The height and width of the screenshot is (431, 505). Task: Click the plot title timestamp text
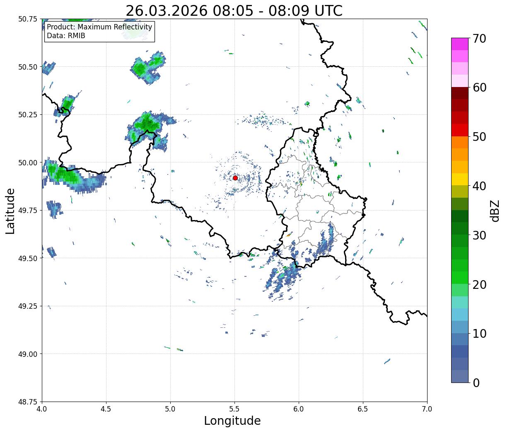234,11
